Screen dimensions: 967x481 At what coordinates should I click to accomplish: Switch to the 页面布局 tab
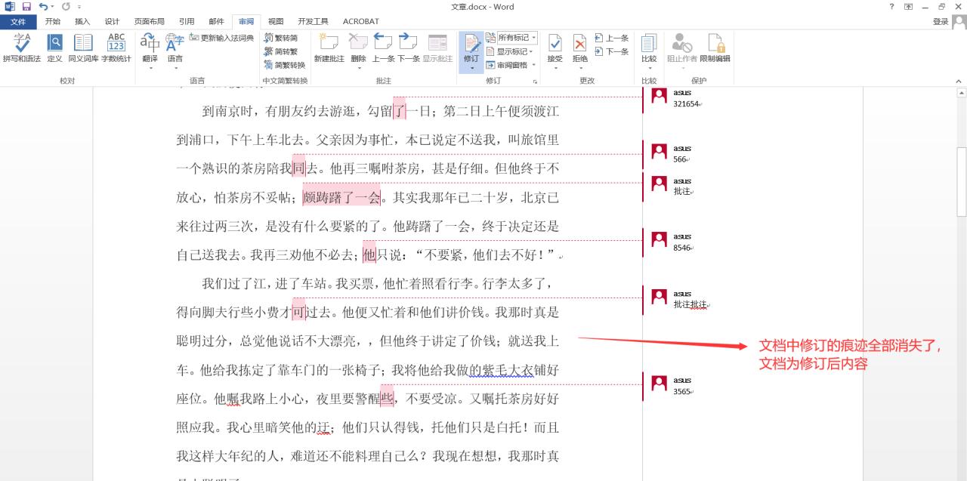(x=150, y=21)
